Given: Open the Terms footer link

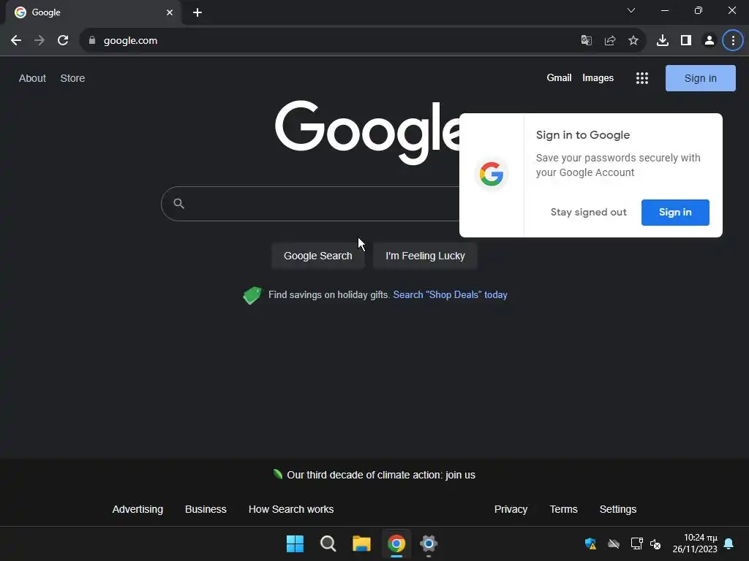Looking at the screenshot, I should 564,509.
